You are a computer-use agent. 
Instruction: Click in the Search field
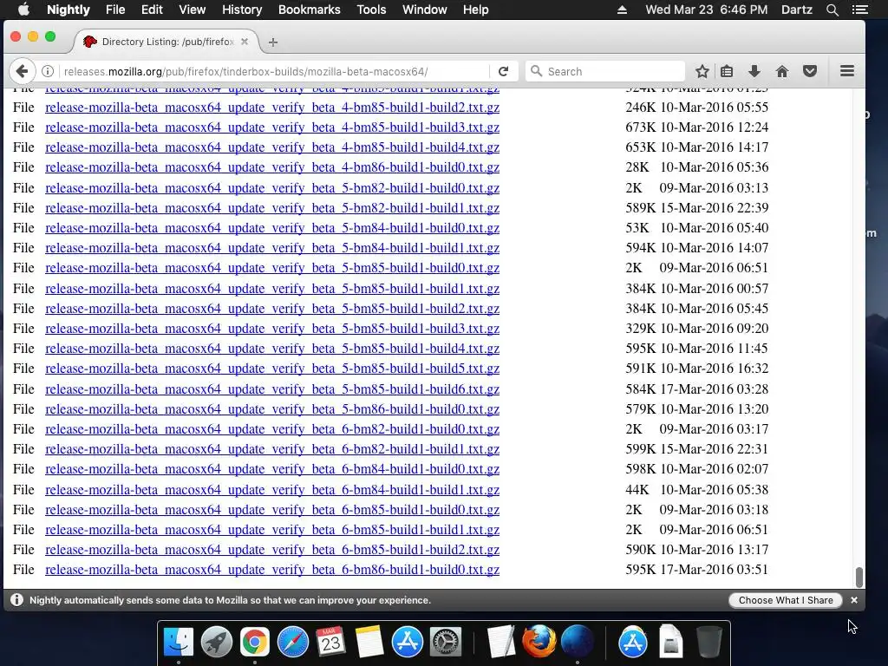pos(605,71)
